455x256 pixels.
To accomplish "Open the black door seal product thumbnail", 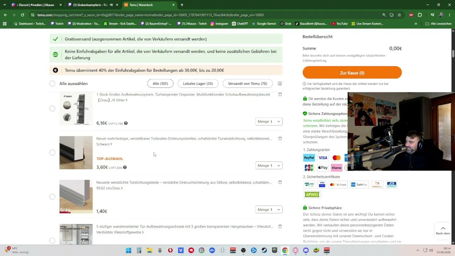I will pyautogui.click(x=76, y=153).
